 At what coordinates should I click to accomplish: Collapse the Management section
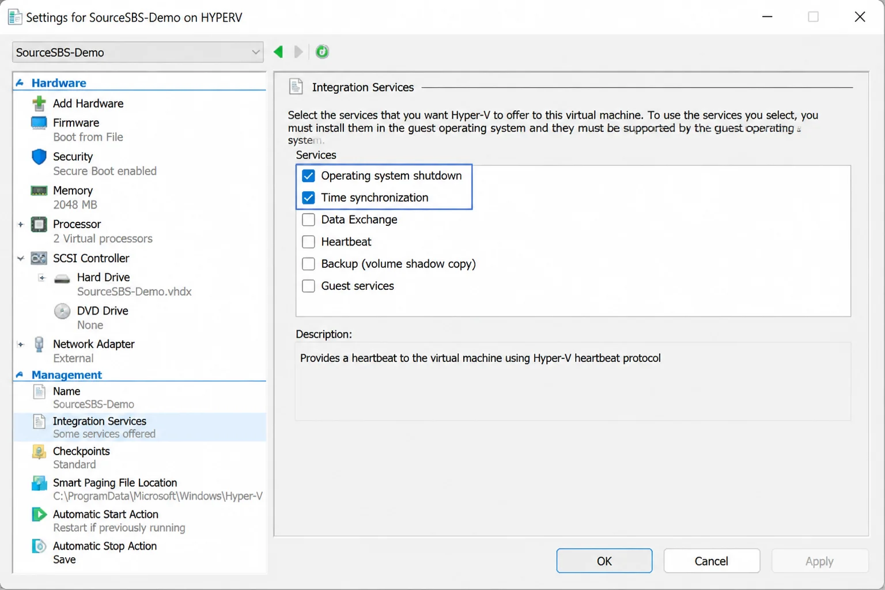(x=20, y=375)
